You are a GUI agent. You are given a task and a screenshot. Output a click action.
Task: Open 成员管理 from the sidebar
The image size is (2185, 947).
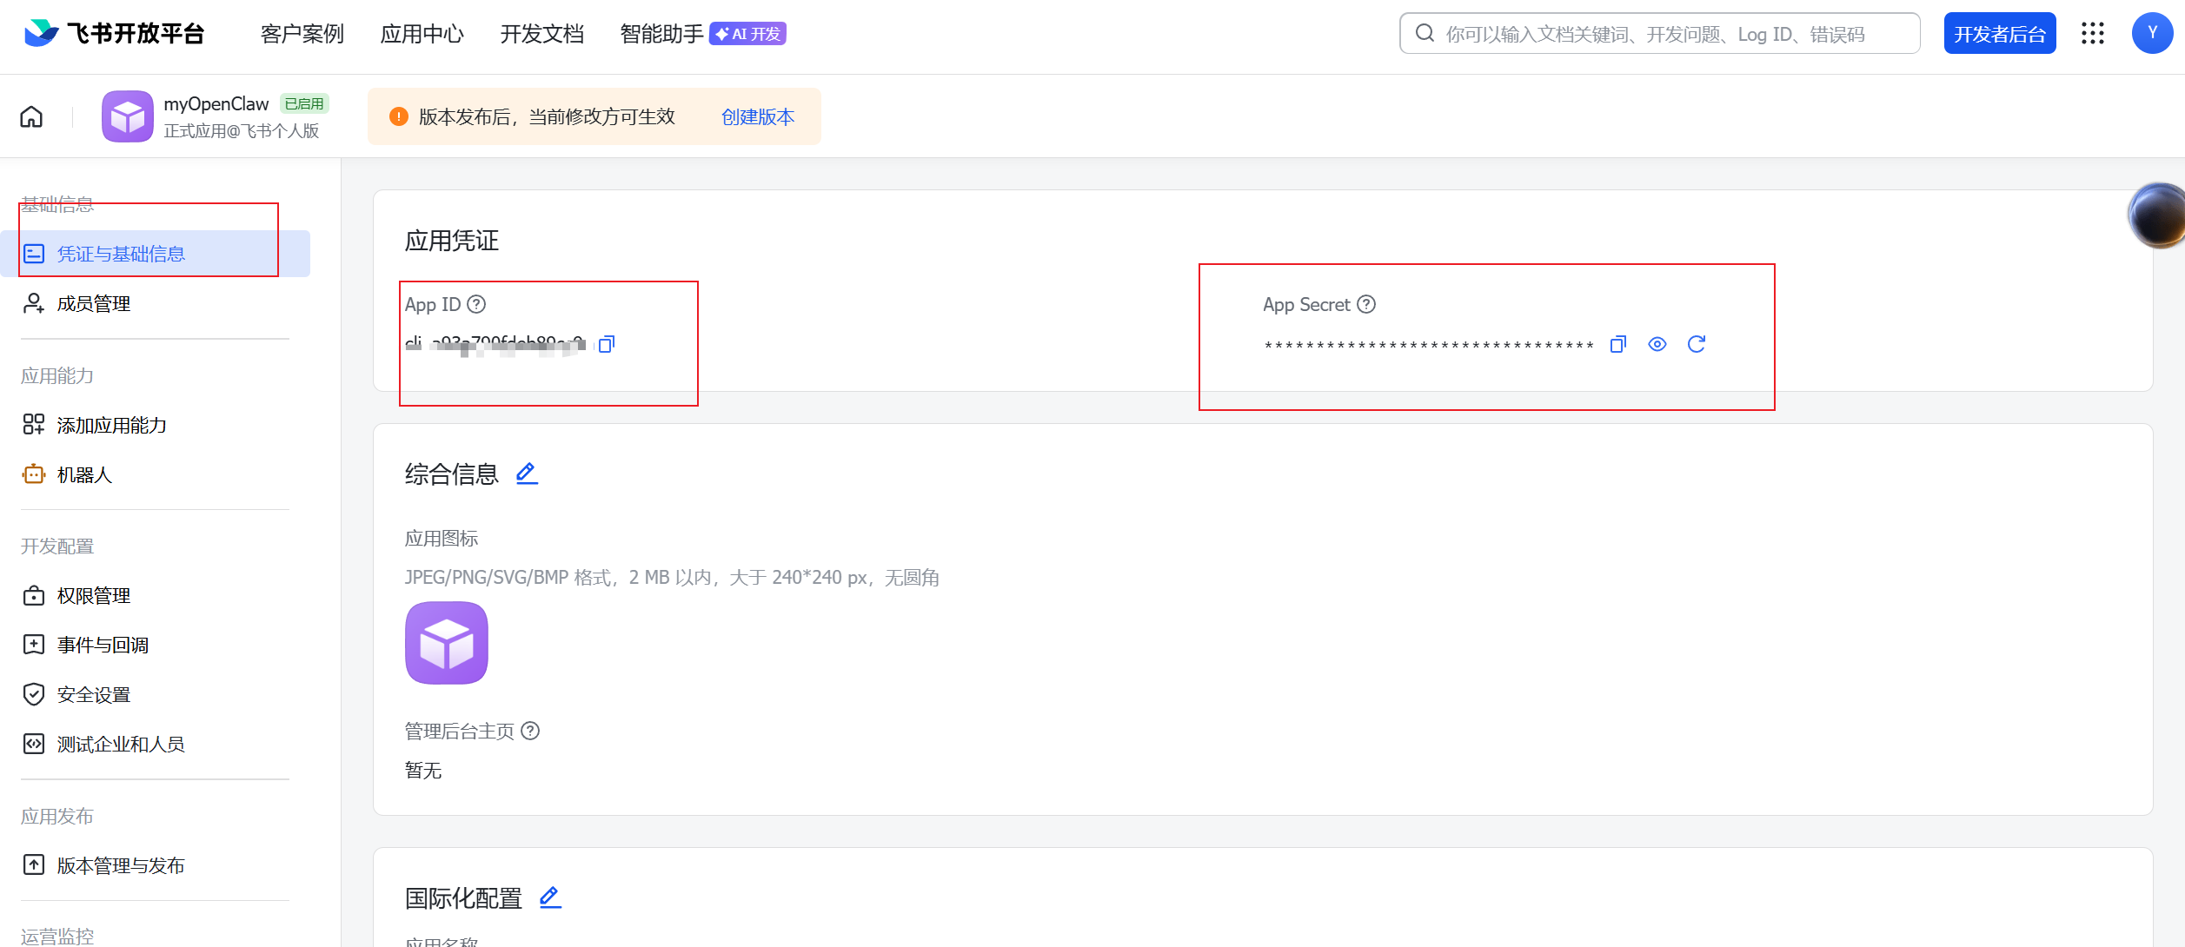[x=93, y=302]
